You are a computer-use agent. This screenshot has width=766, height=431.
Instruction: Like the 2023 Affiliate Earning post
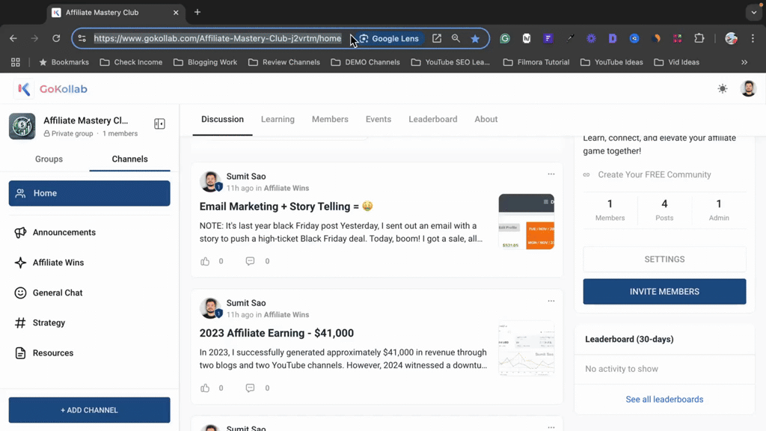coord(205,388)
